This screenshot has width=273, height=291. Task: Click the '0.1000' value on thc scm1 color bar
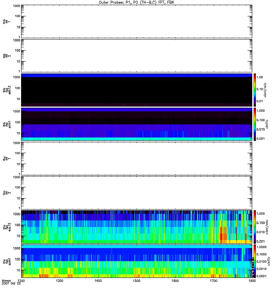coord(261,254)
